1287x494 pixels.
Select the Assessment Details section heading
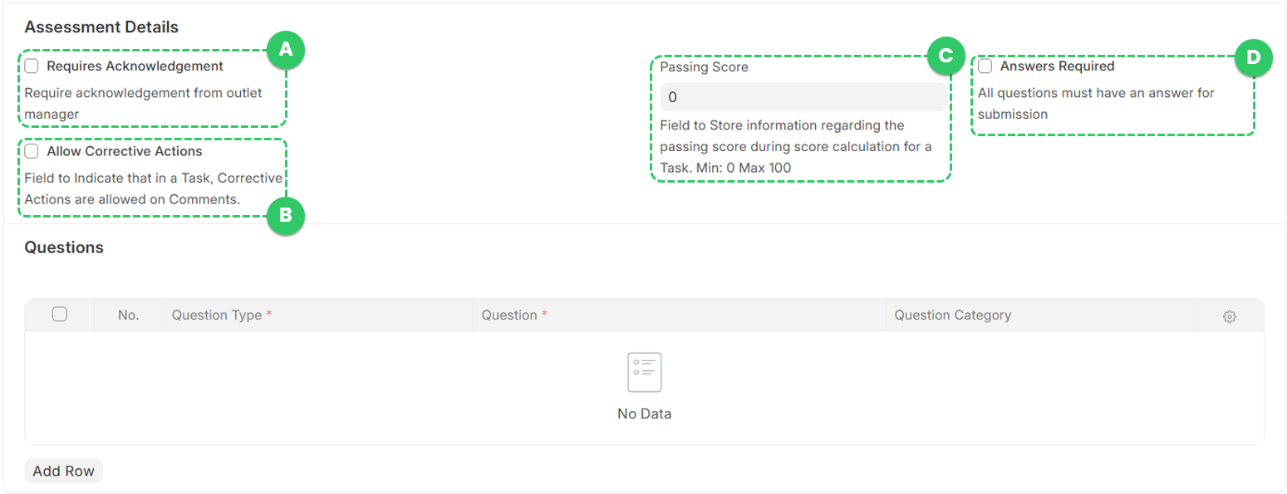coord(101,27)
